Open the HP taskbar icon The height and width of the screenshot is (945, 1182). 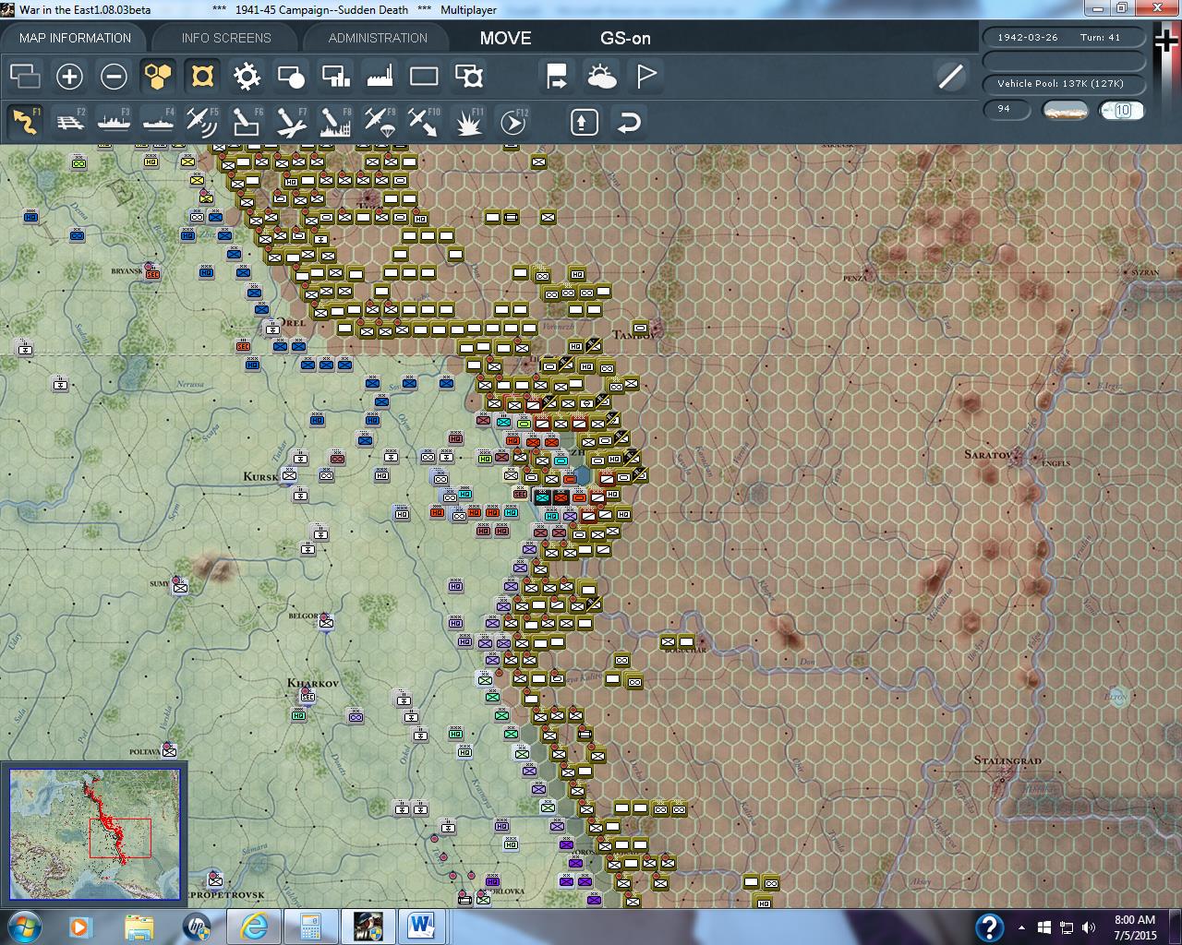click(197, 927)
